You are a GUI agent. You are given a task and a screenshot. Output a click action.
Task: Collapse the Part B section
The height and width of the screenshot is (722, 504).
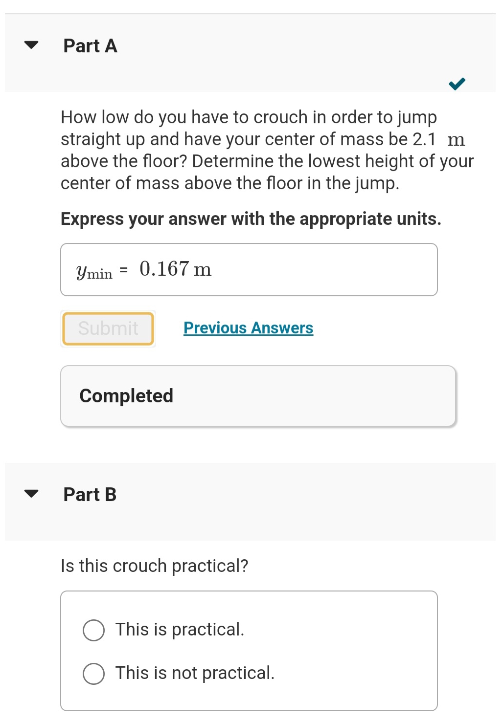click(30, 494)
